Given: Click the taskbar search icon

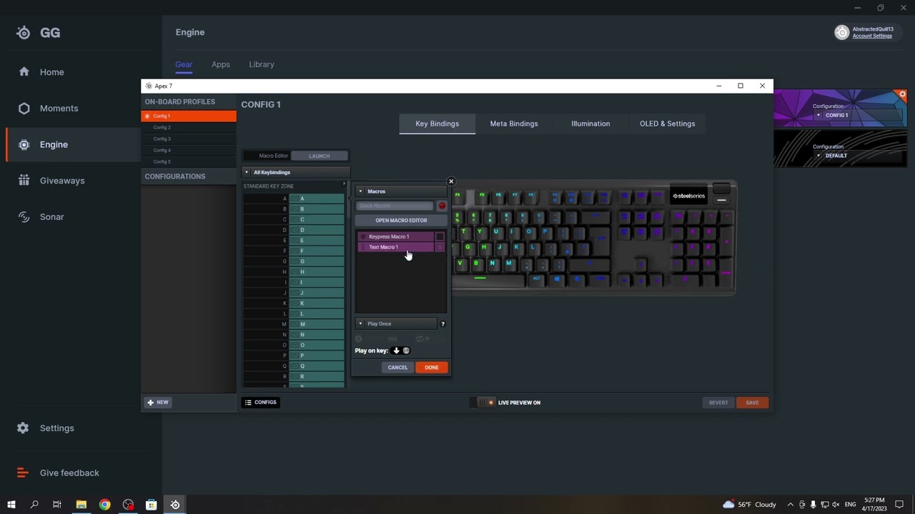Looking at the screenshot, I should (34, 505).
